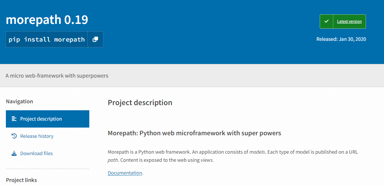Follow the Documentation hyperlink
The width and height of the screenshot is (384, 186).
tap(125, 173)
